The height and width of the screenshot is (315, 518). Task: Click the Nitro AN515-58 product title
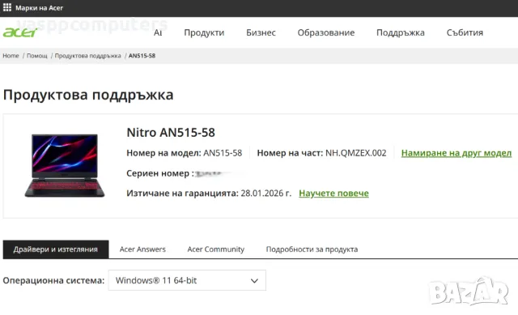171,133
